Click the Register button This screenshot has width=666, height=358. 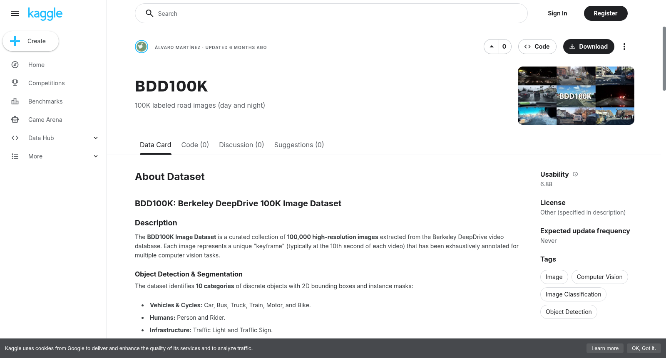606,13
